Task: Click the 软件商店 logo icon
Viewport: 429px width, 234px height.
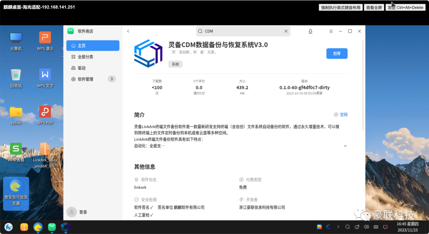Action: [71, 31]
